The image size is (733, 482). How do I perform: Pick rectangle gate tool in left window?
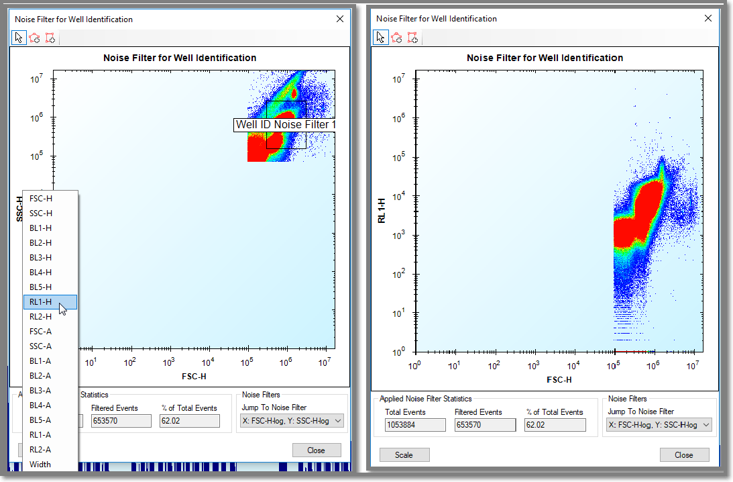50,38
